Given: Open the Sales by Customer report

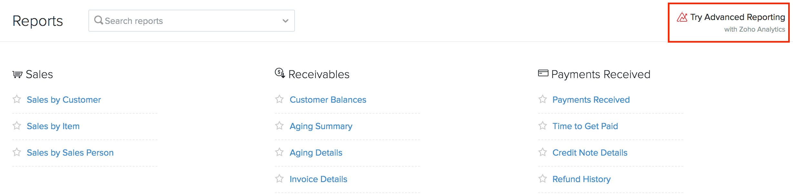Looking at the screenshot, I should (x=64, y=100).
